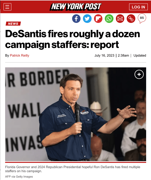Click the LOG IN button
This screenshot has height=180, width=151.
coord(138,7)
